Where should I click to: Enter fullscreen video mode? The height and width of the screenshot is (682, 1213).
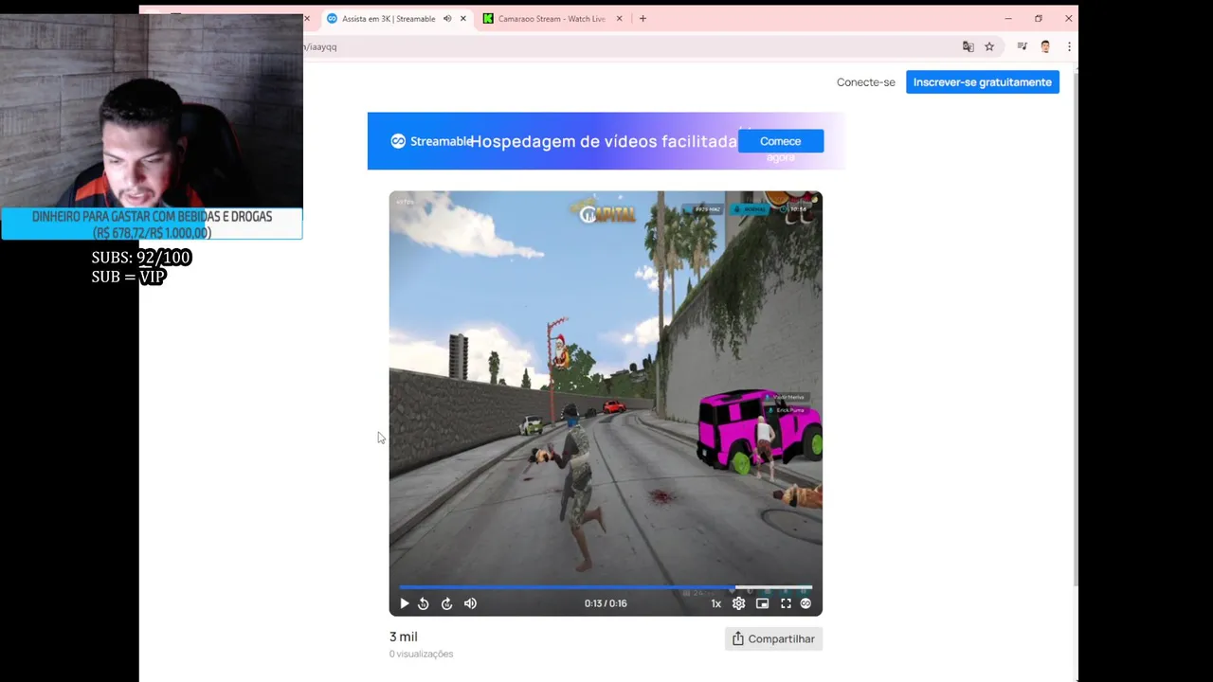786,603
